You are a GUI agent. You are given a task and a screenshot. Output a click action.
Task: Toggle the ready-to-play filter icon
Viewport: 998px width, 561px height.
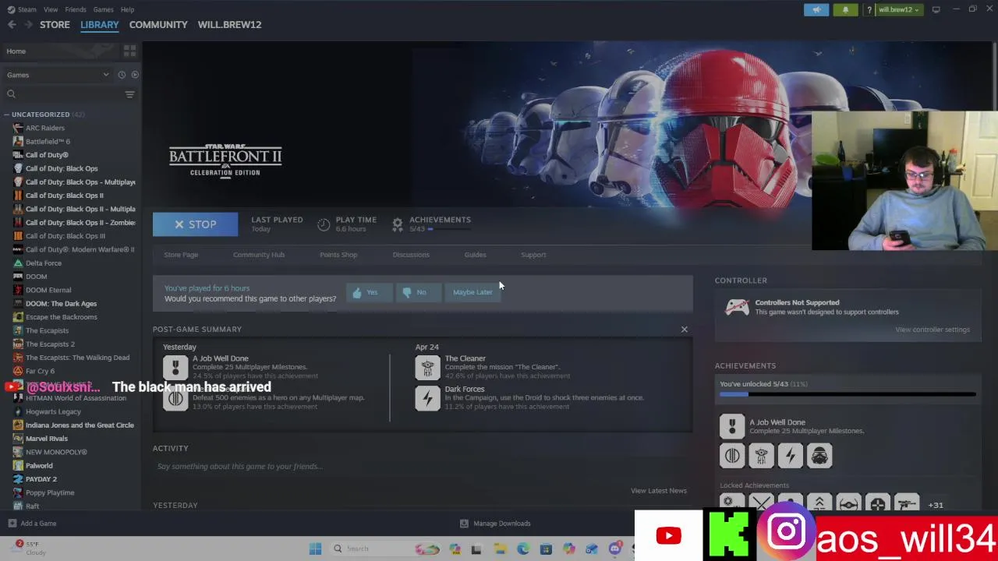click(x=134, y=75)
